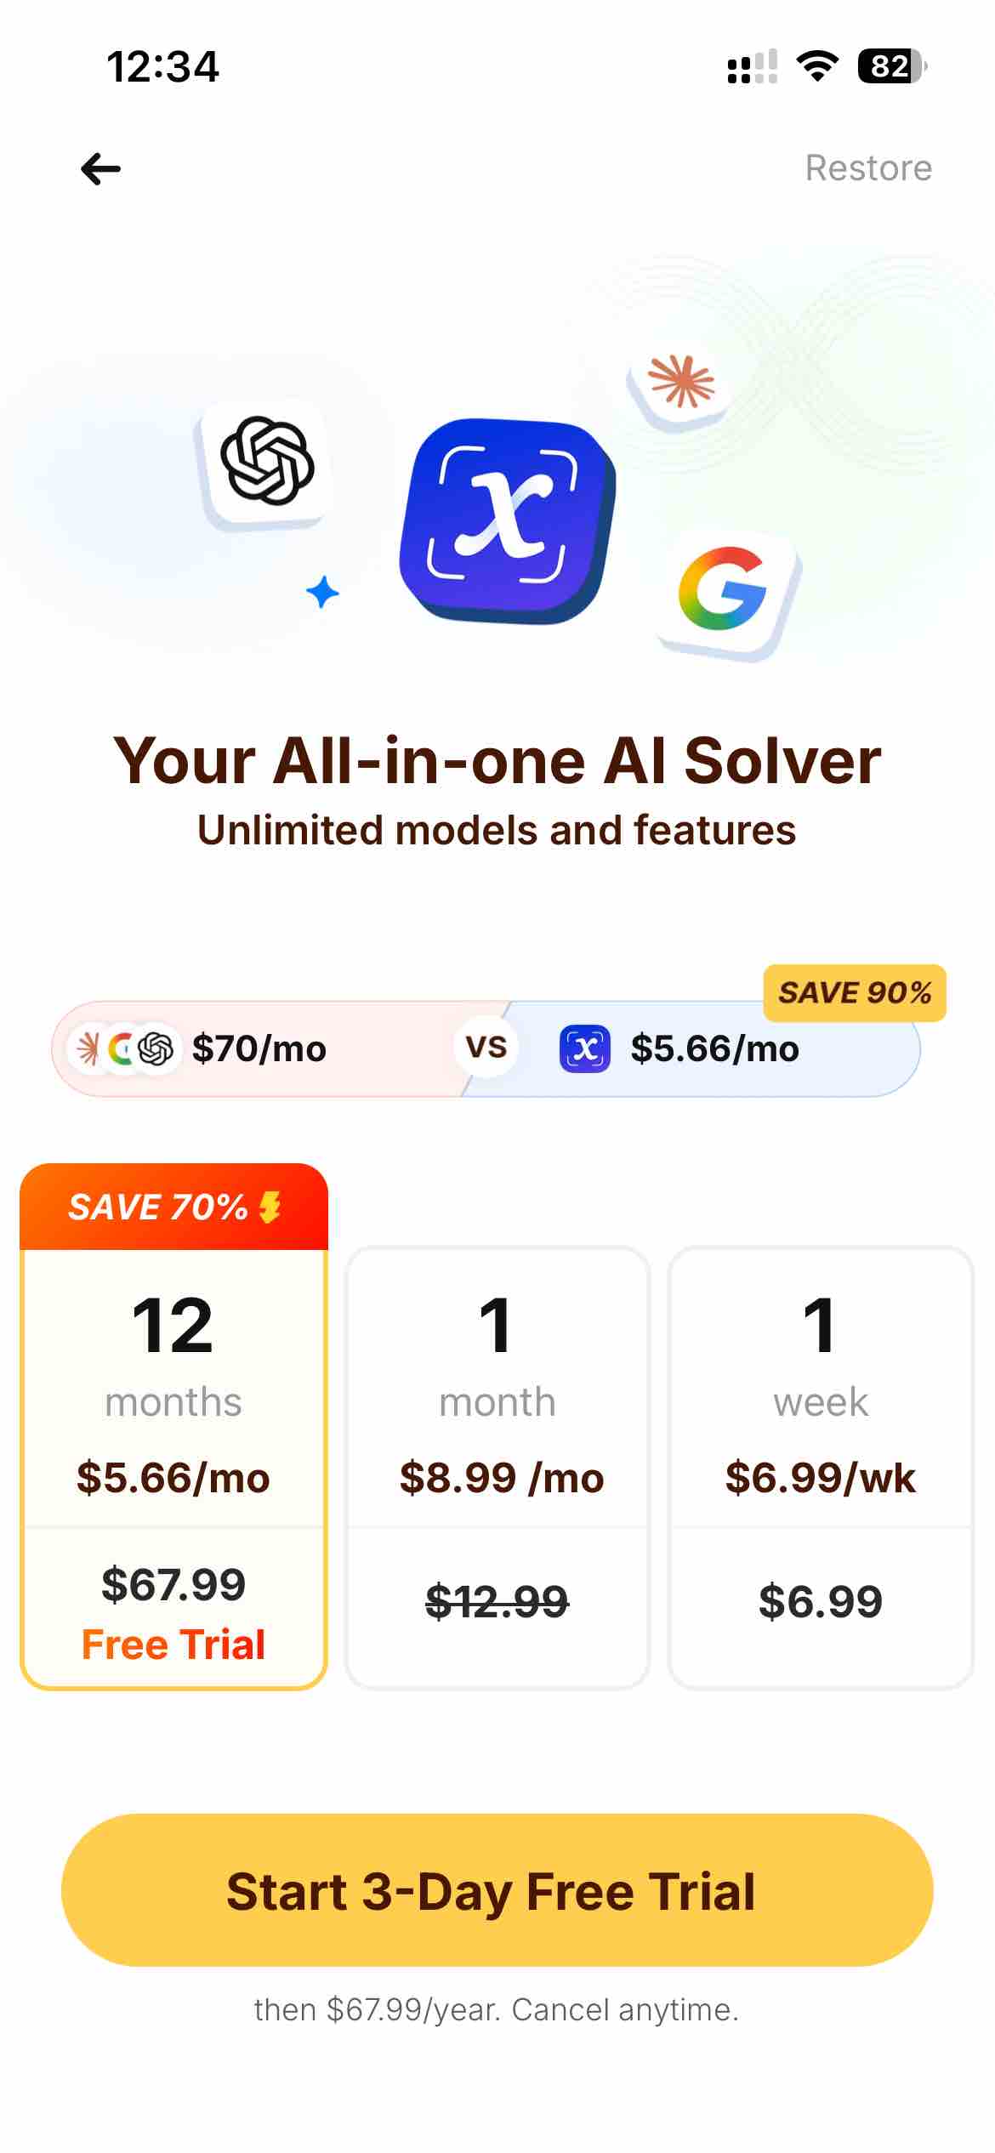Tap the large Google logo icon
Screen dimensions: 995x2153
coord(724,591)
